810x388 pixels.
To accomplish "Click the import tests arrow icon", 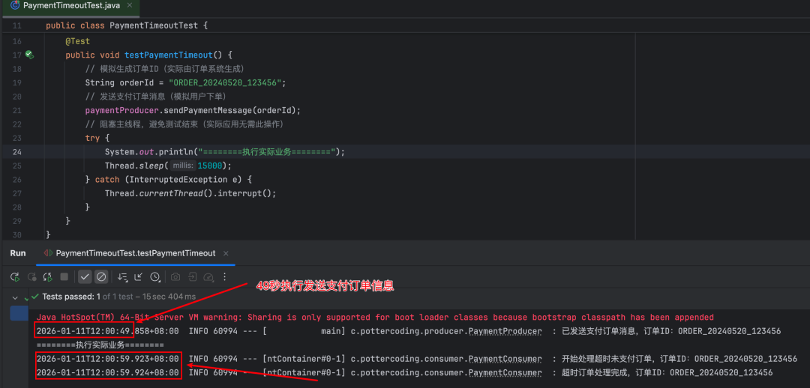I will 139,277.
